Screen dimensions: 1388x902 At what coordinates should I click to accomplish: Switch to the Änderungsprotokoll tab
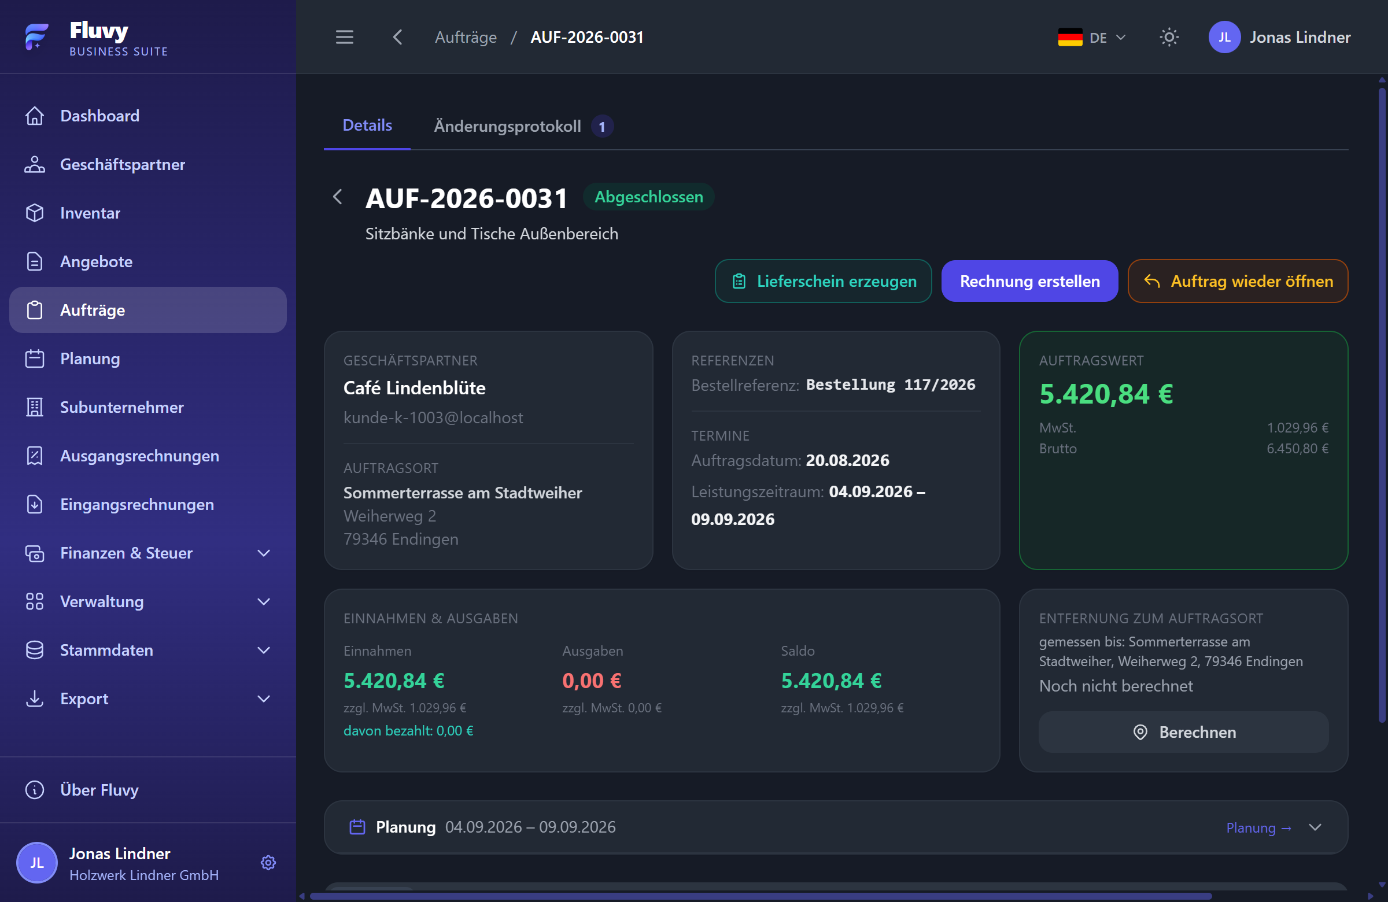(523, 127)
